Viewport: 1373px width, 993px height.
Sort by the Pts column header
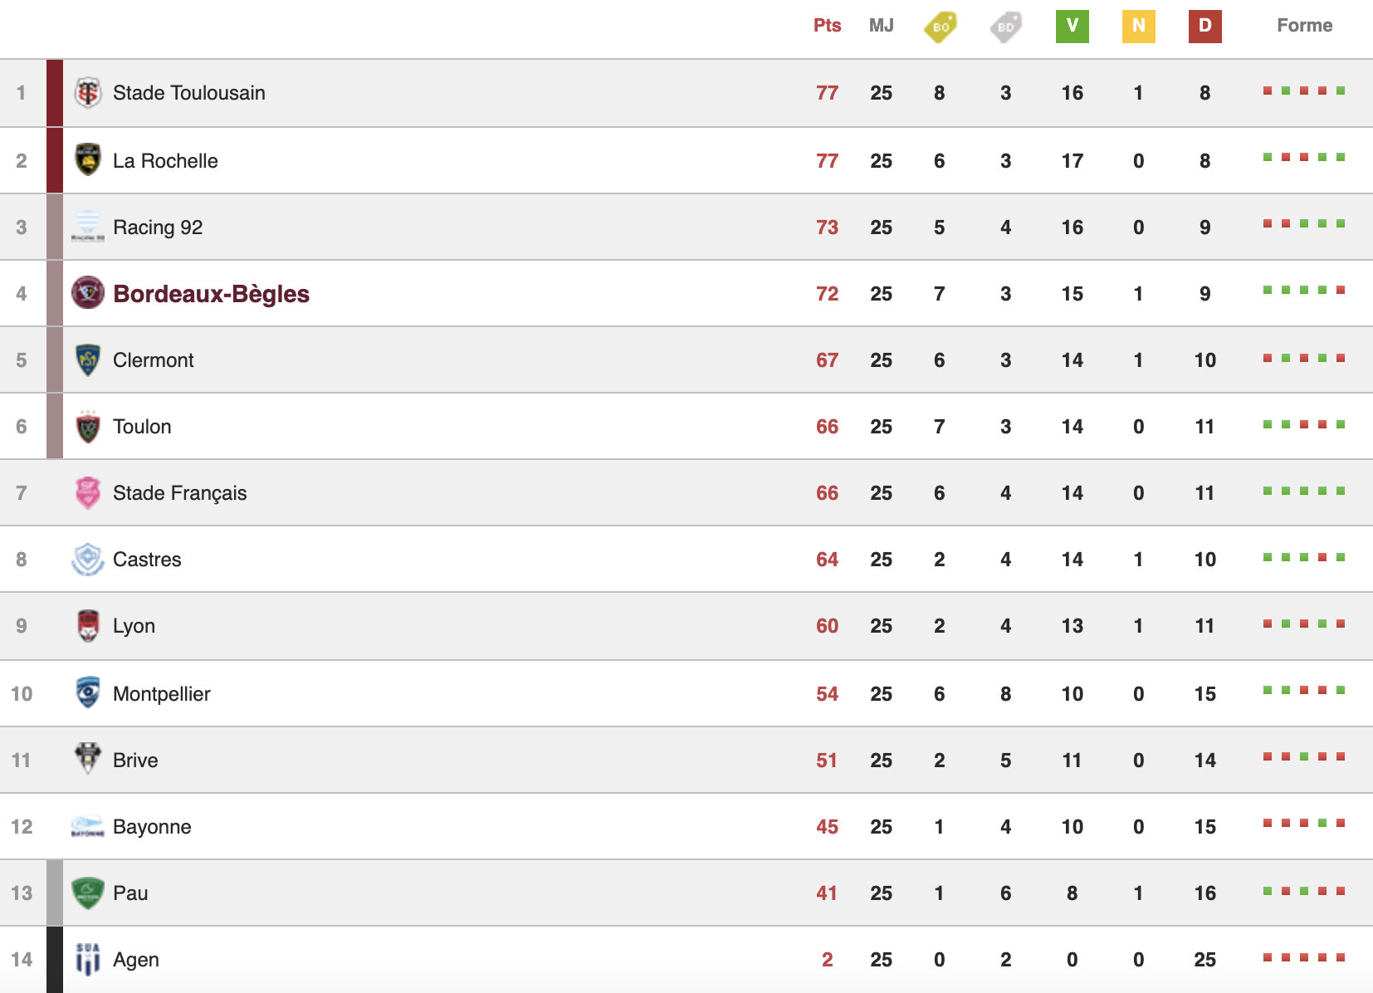click(827, 26)
